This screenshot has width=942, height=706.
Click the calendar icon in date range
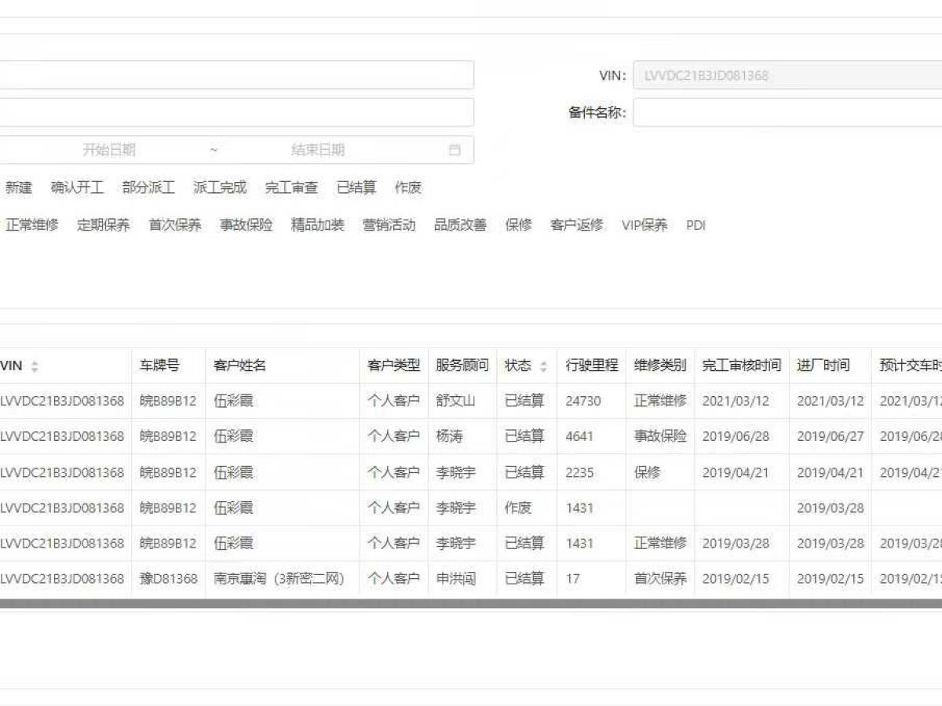(x=455, y=150)
